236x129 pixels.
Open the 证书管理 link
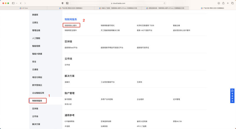(x=176, y=99)
